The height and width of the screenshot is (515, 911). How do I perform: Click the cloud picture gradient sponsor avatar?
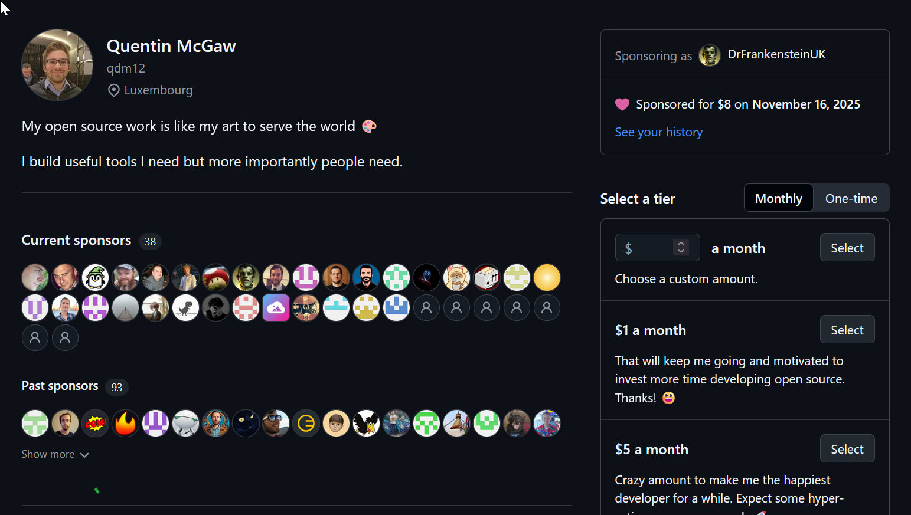(x=276, y=307)
